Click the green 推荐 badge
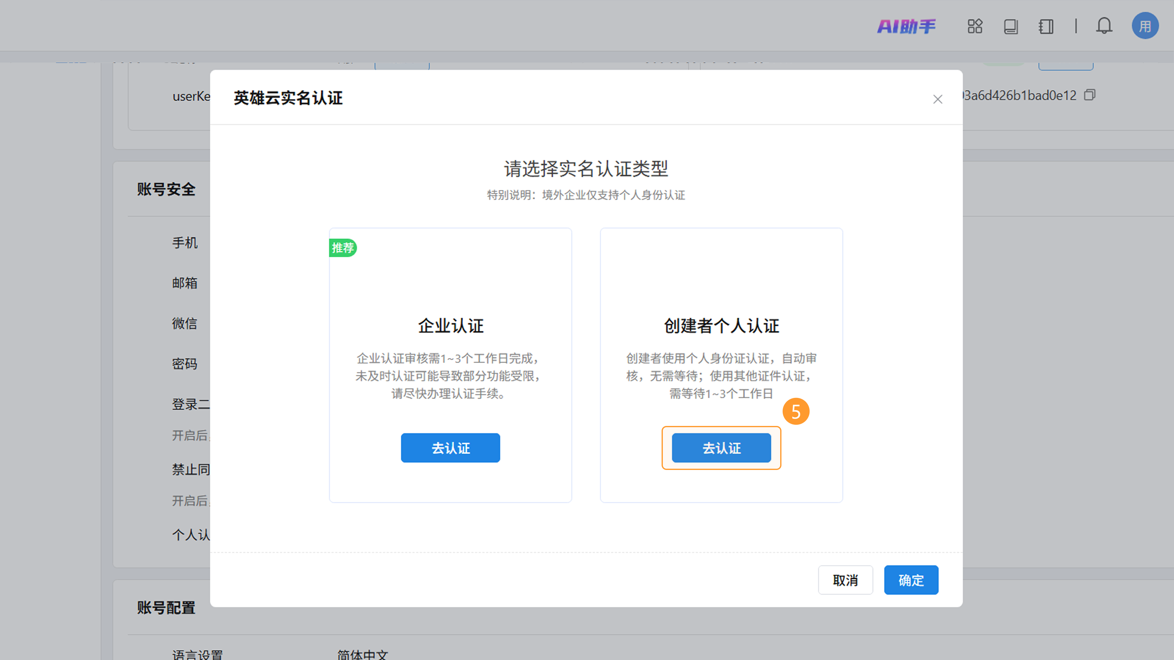The height and width of the screenshot is (660, 1174). (x=343, y=248)
